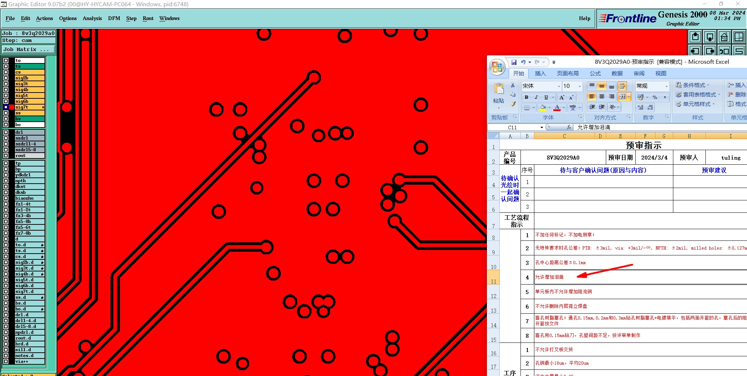The image size is (747, 376).
Task: Expand the Name Box dropdown arrow
Action: [542, 128]
